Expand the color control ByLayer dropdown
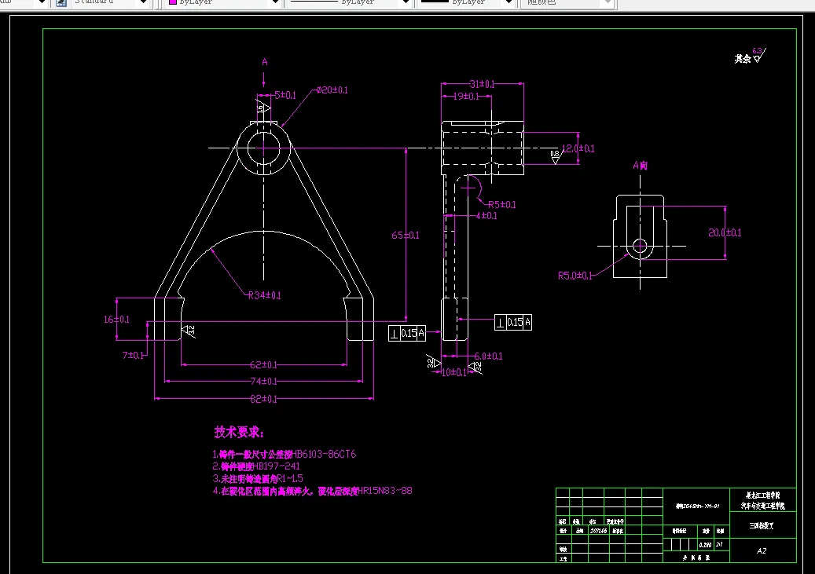Image resolution: width=815 pixels, height=574 pixels. 276,3
